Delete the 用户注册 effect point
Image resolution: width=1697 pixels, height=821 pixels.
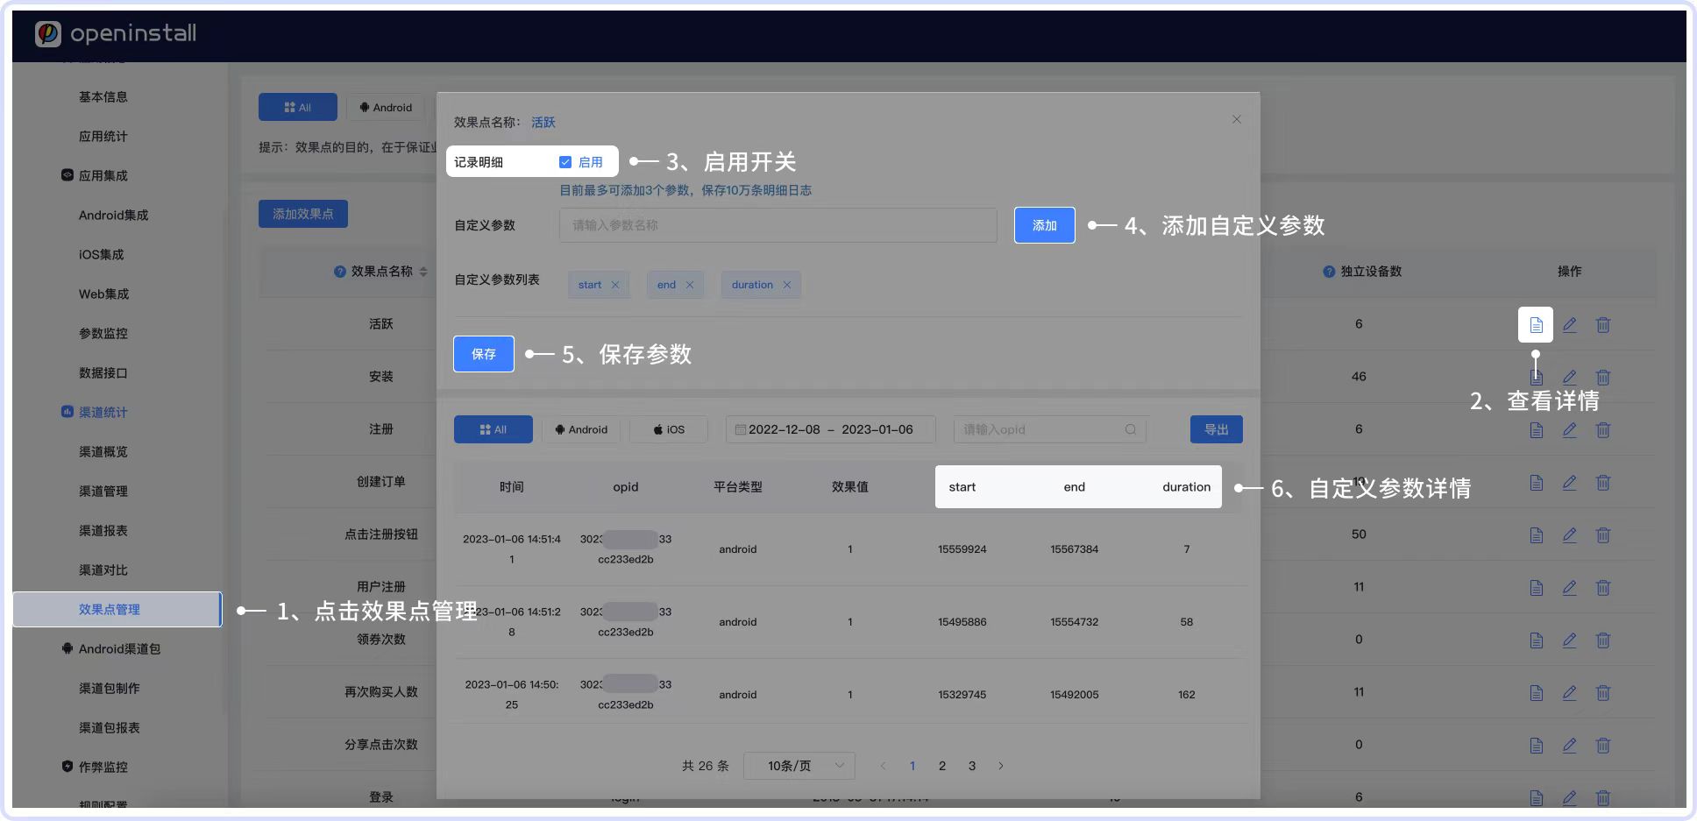pos(1602,588)
